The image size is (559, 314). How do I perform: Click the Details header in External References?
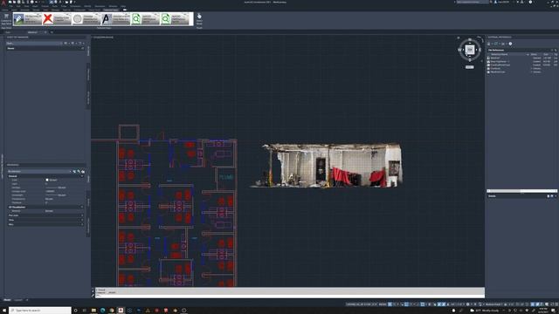[522, 196]
